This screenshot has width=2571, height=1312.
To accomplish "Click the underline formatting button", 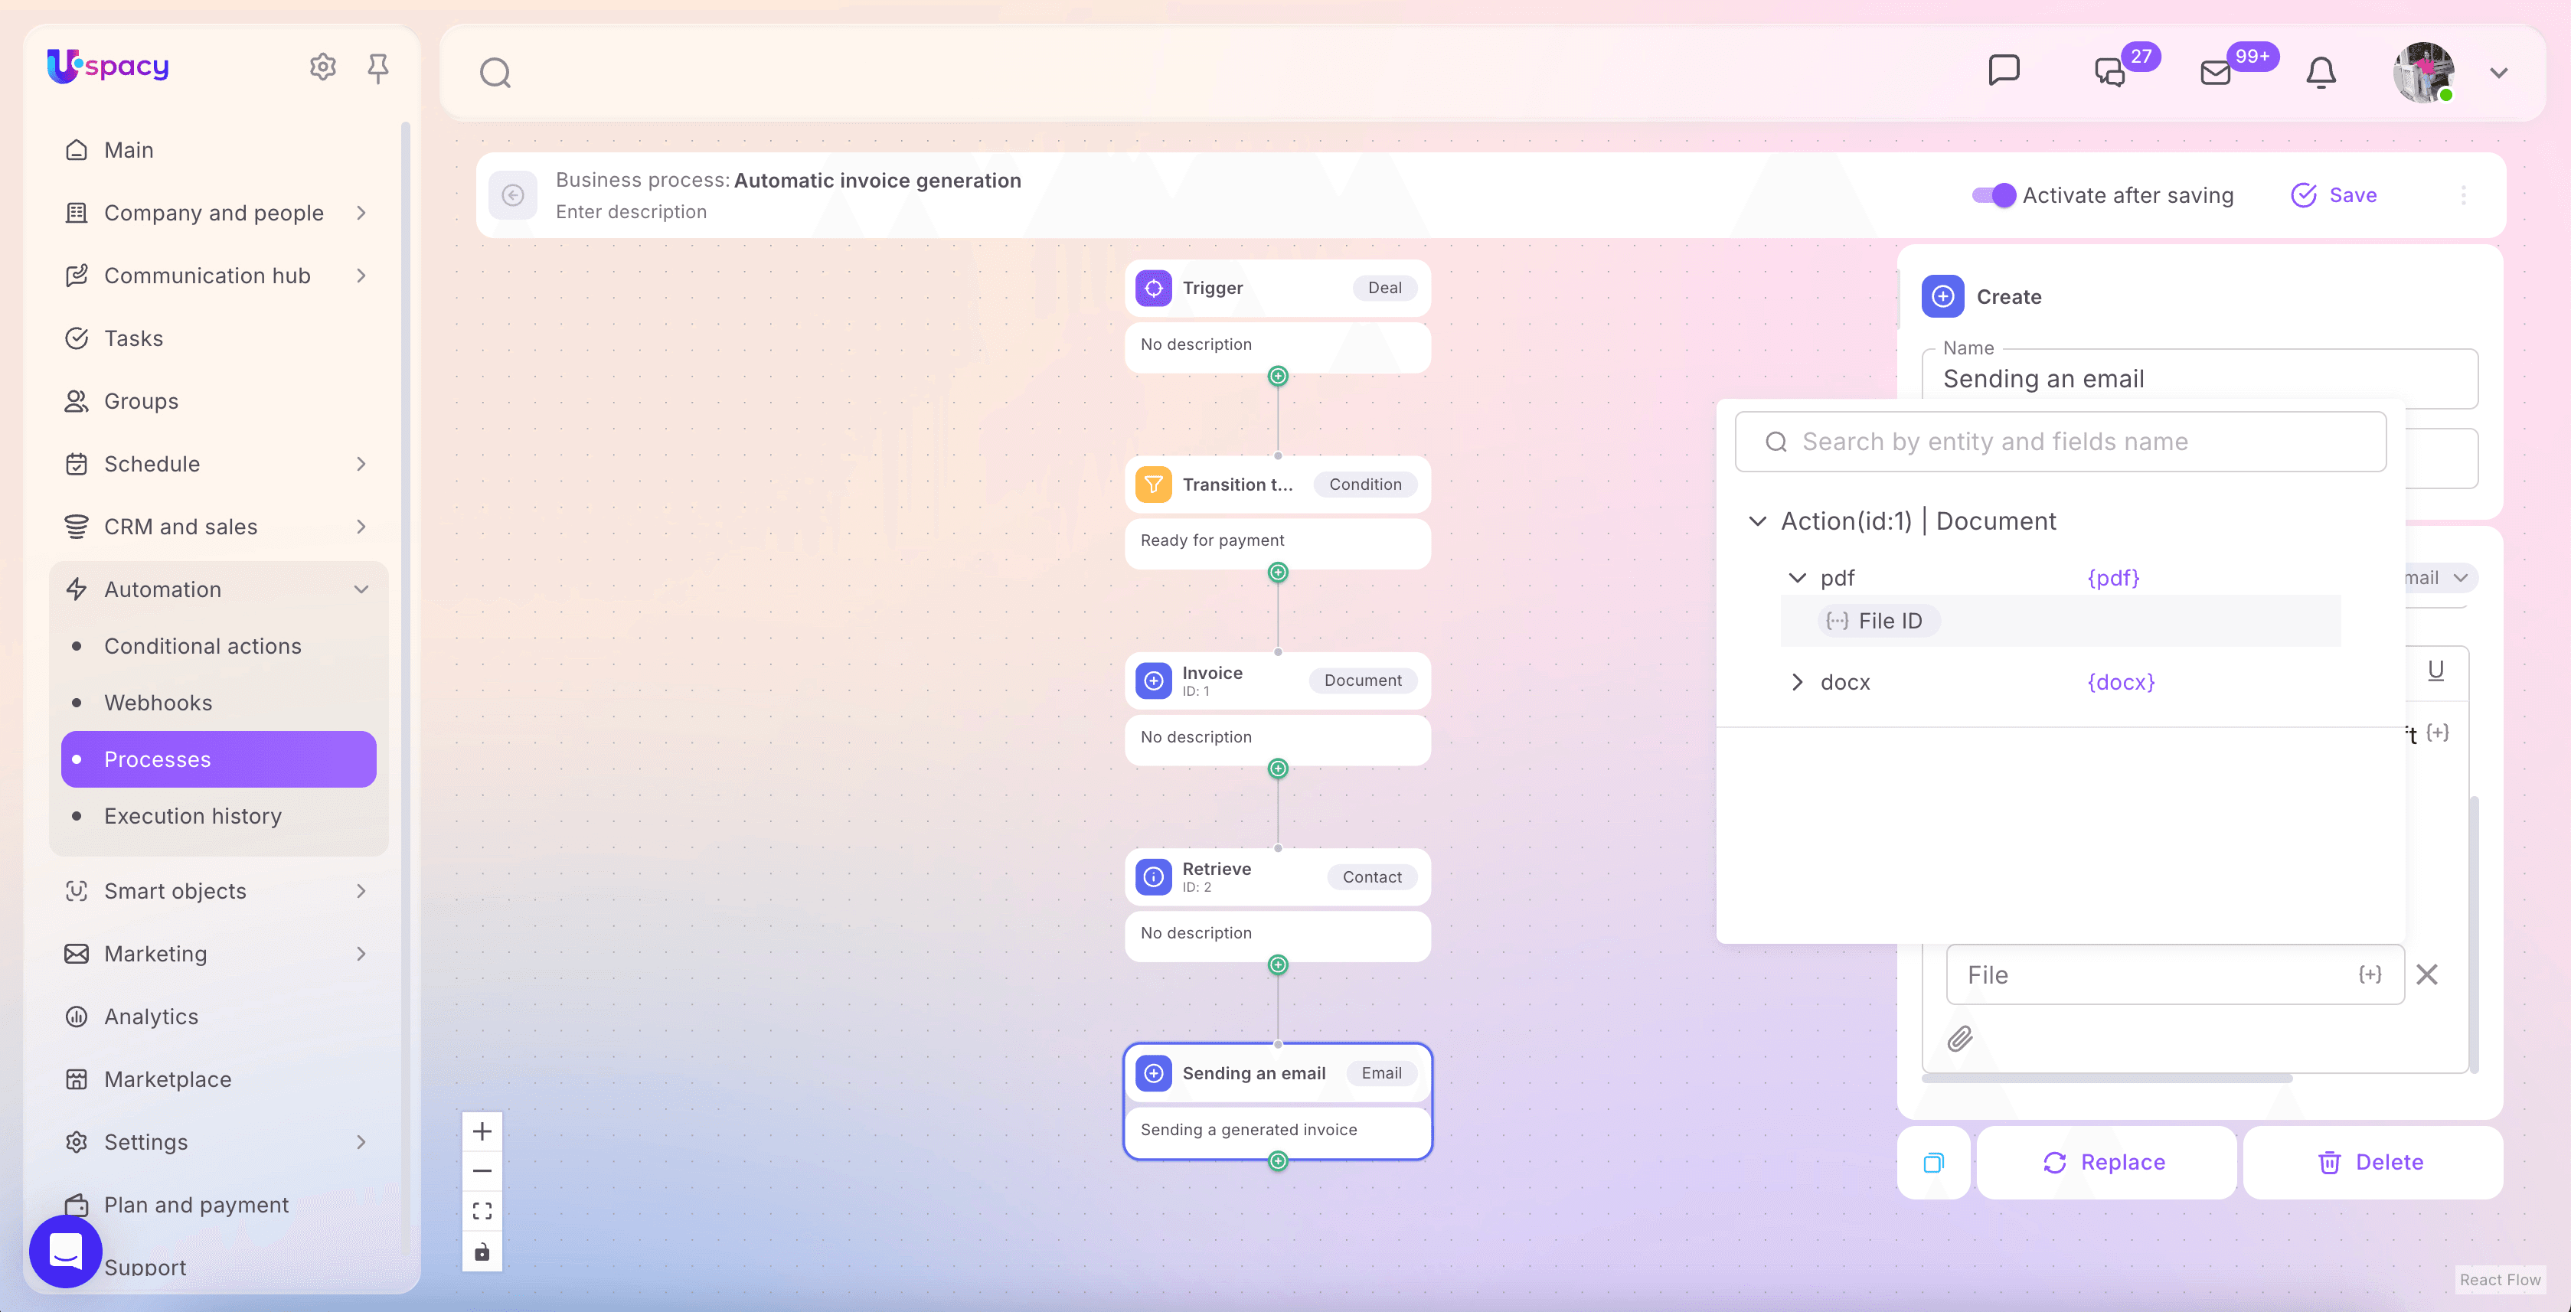I will pyautogui.click(x=2435, y=670).
